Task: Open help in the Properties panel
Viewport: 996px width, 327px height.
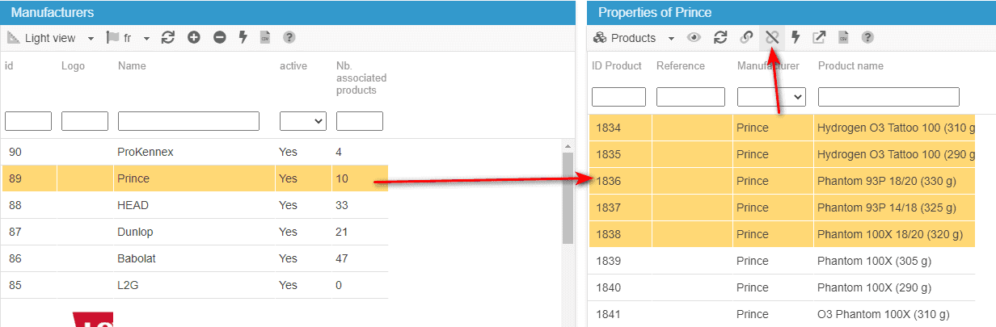Action: [x=867, y=37]
